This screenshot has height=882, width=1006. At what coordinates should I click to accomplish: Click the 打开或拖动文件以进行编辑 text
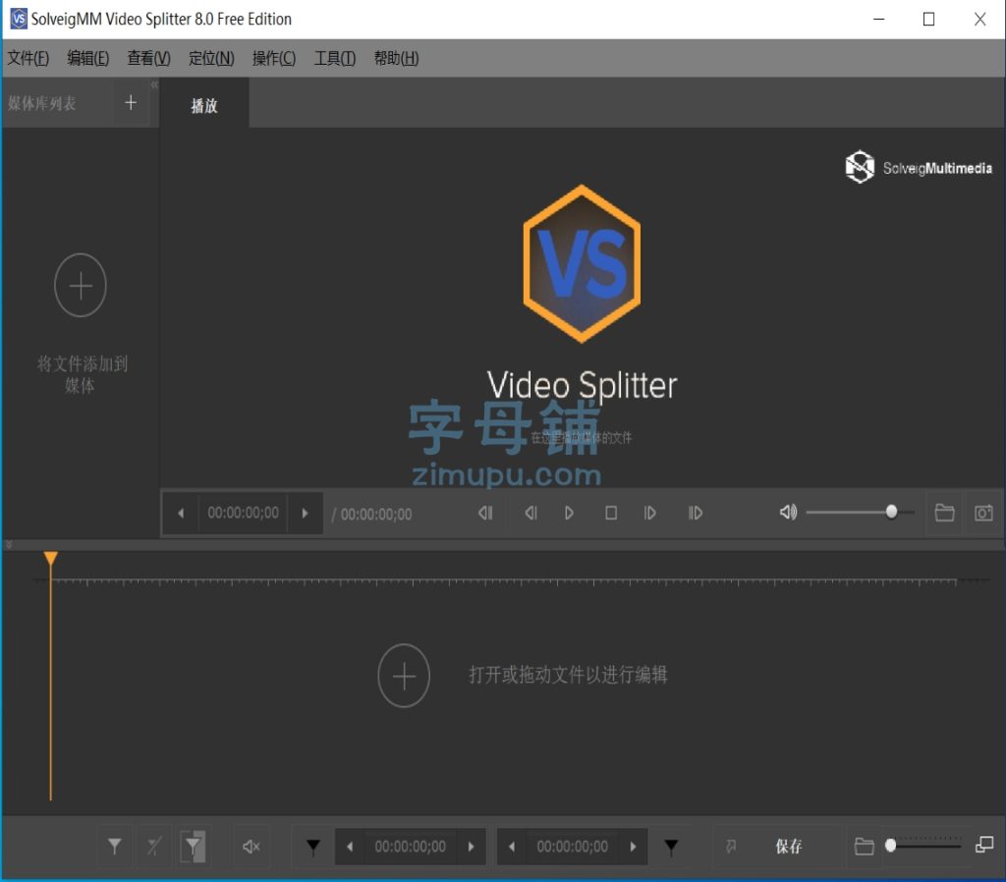[x=568, y=675]
